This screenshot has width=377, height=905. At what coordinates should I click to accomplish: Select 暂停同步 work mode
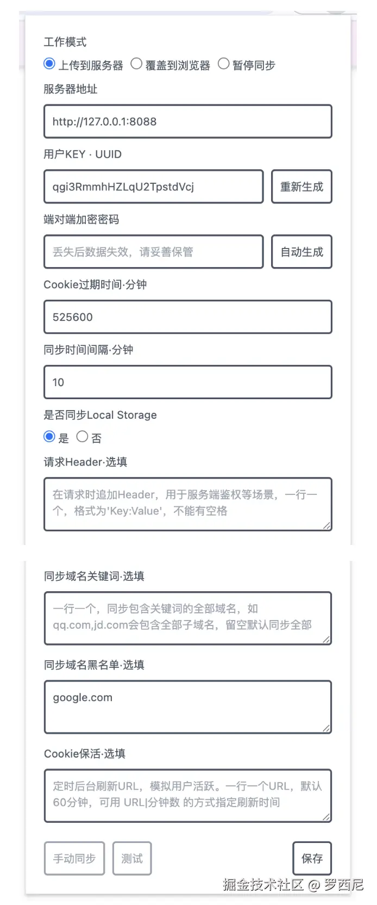tap(223, 64)
